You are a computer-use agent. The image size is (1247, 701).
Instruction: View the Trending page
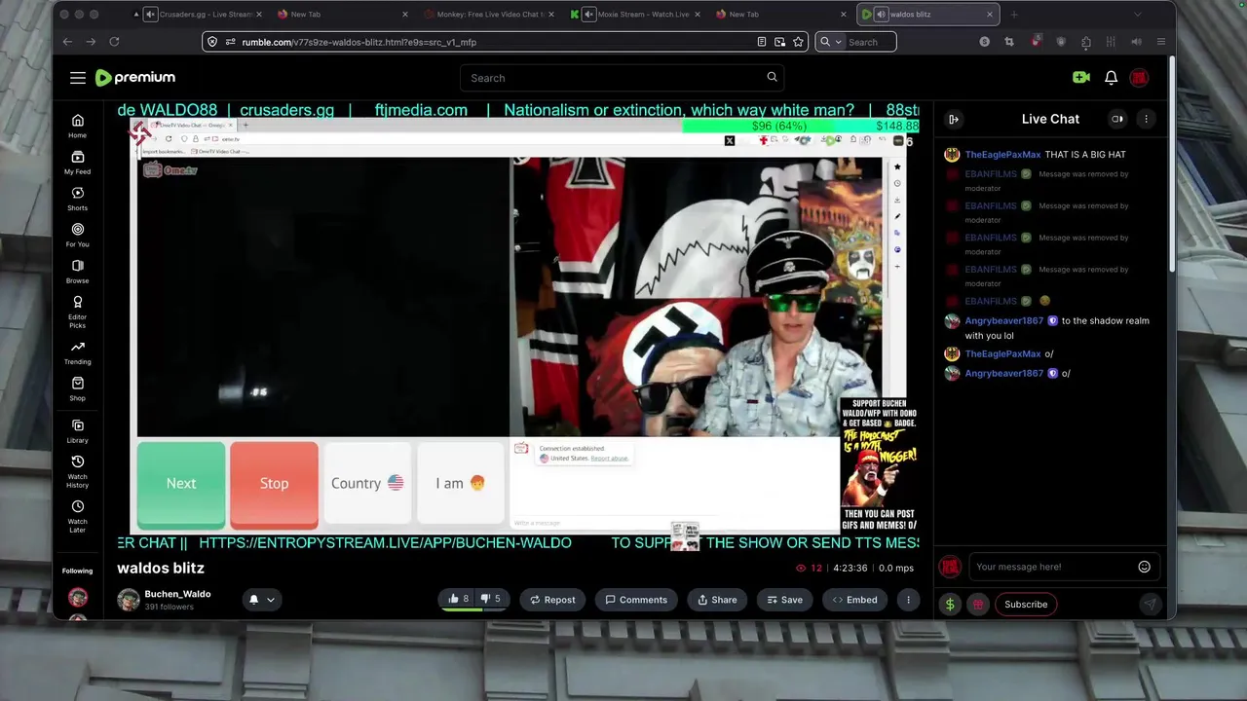coord(78,352)
